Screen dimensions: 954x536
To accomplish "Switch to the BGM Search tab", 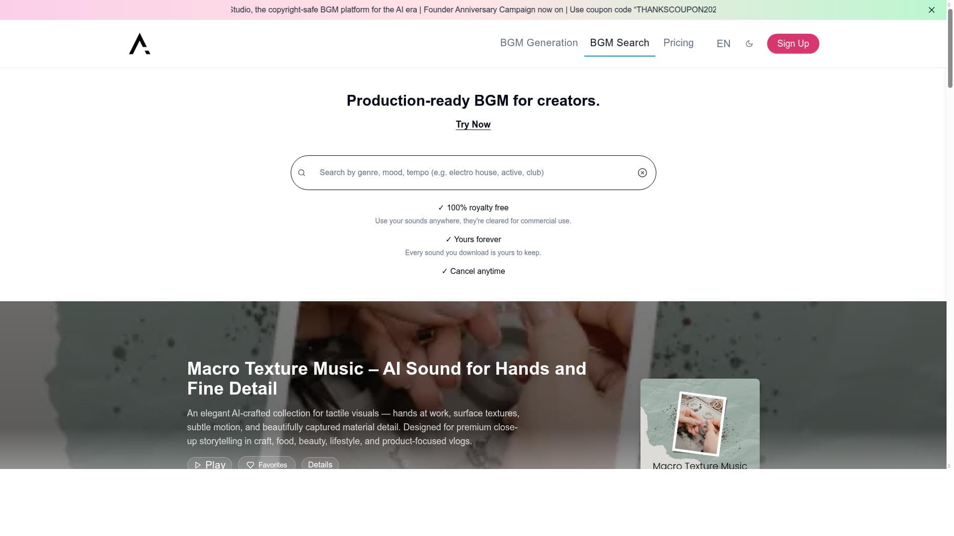I will pyautogui.click(x=620, y=43).
